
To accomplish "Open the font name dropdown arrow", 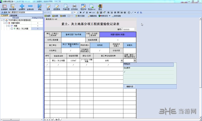I will [72, 12].
